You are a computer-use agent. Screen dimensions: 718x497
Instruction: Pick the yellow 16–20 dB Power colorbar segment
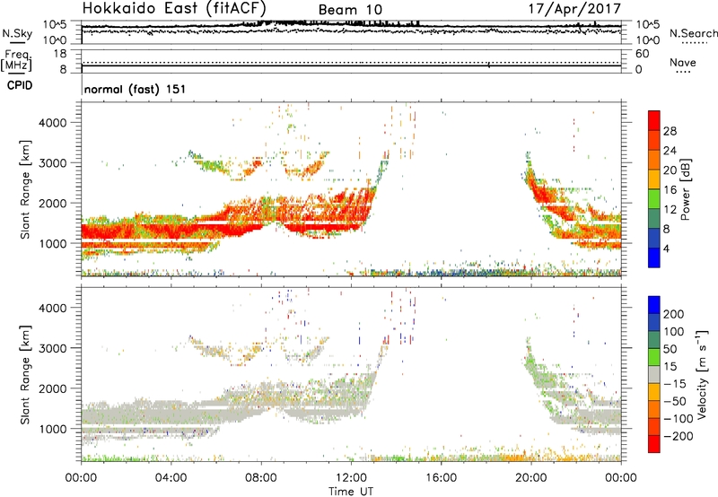pyautogui.click(x=654, y=179)
